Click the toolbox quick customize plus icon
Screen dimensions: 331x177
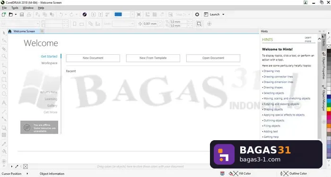4,161
